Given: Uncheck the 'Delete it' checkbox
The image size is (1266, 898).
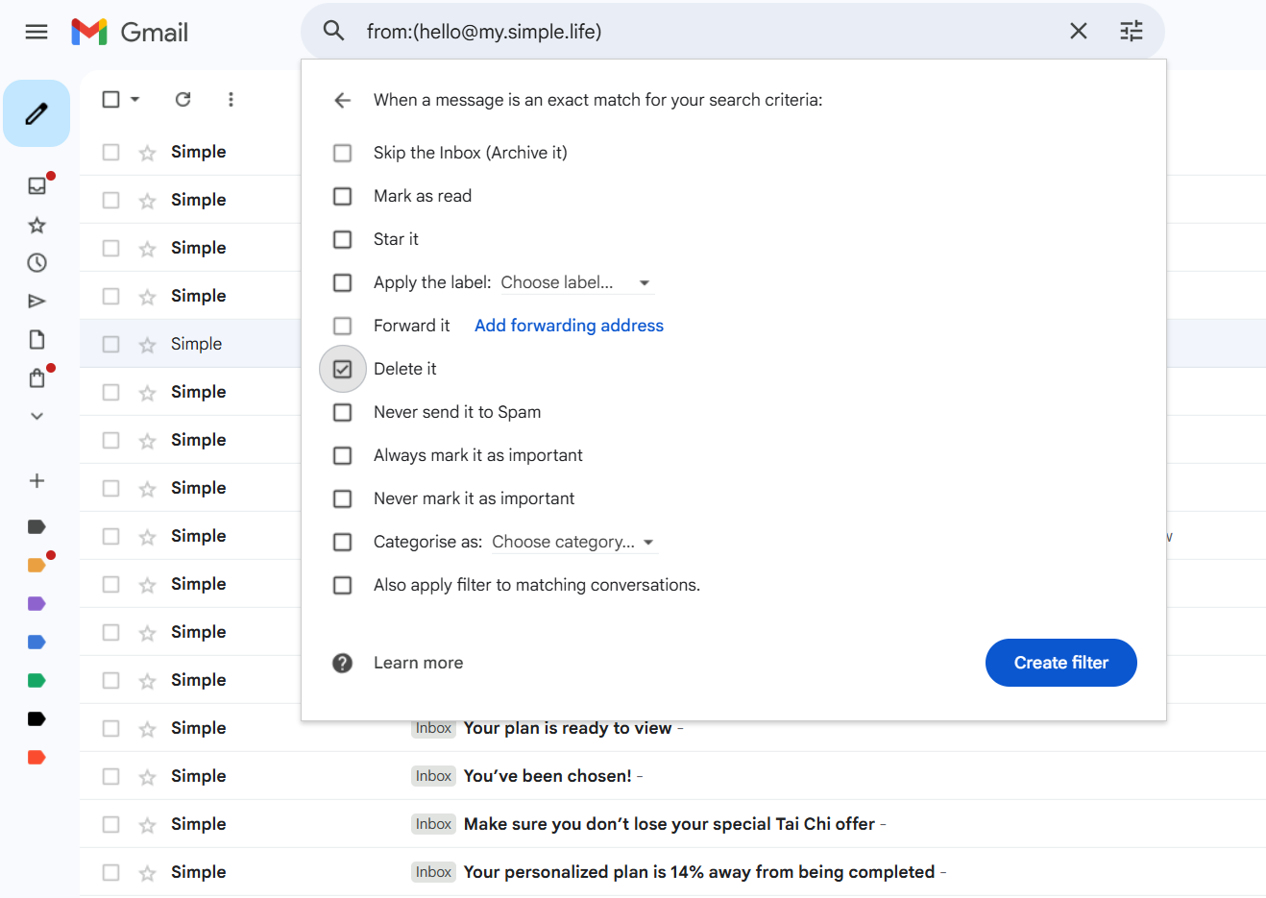Looking at the screenshot, I should point(342,369).
